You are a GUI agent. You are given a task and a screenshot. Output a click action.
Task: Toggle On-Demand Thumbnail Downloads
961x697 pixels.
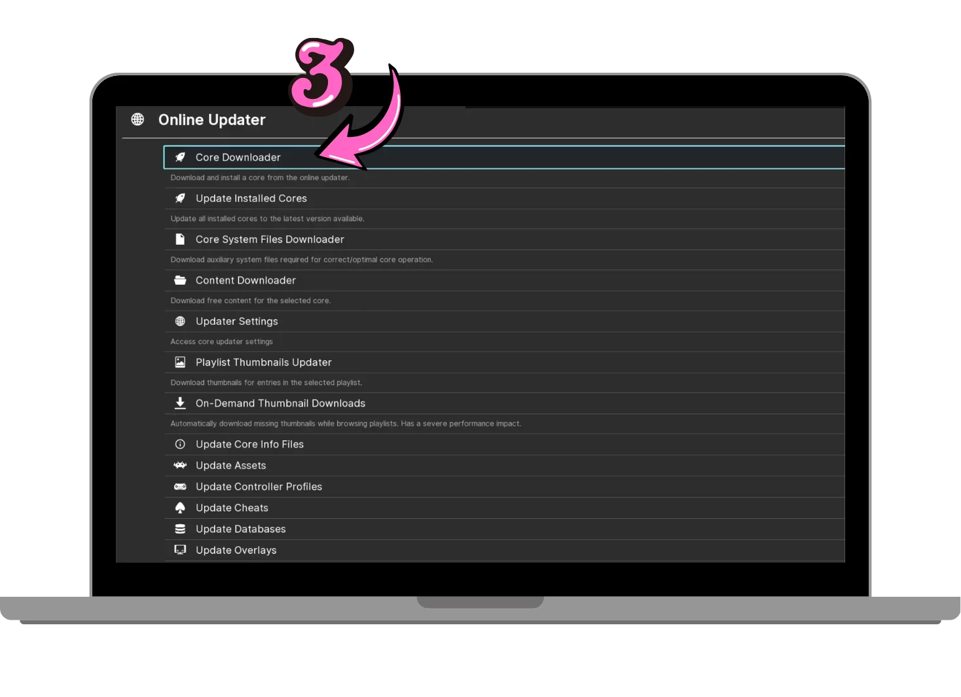[505, 403]
